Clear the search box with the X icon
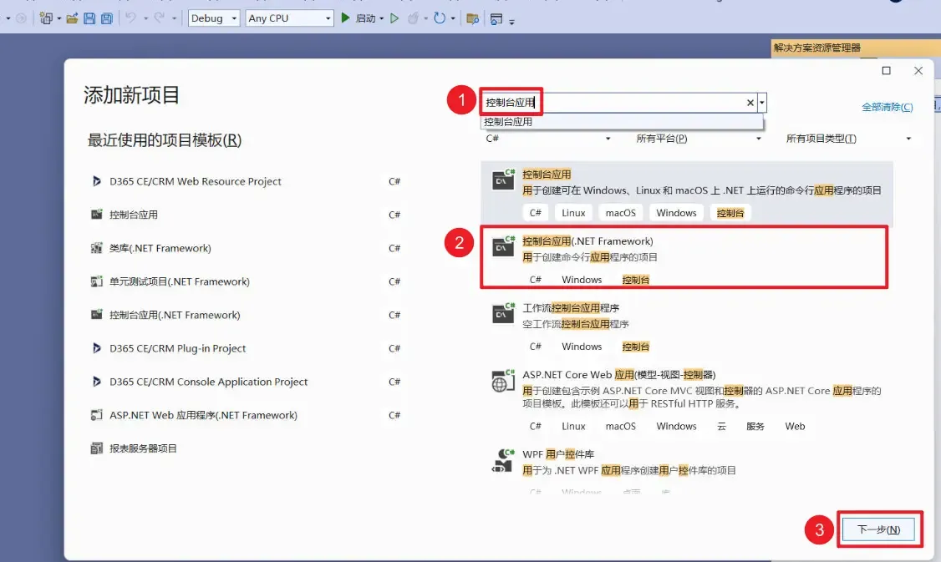This screenshot has height=562, width=941. click(x=750, y=103)
